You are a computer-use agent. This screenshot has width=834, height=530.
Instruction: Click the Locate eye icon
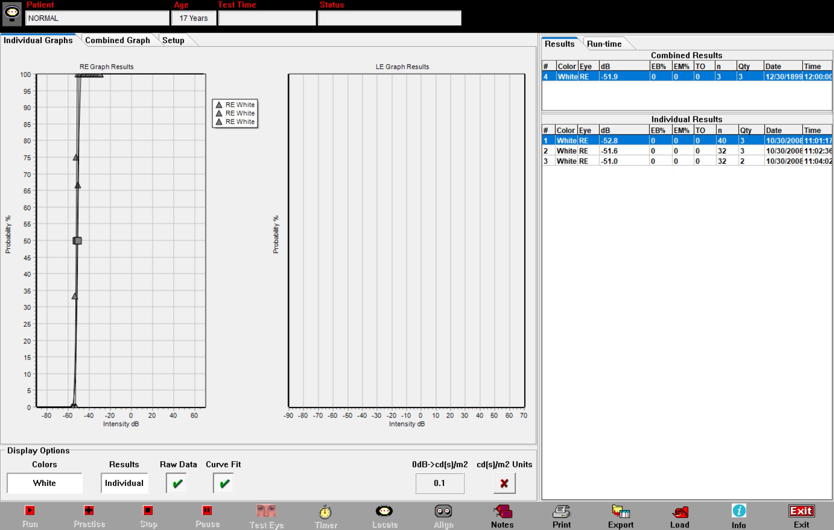pos(384,512)
